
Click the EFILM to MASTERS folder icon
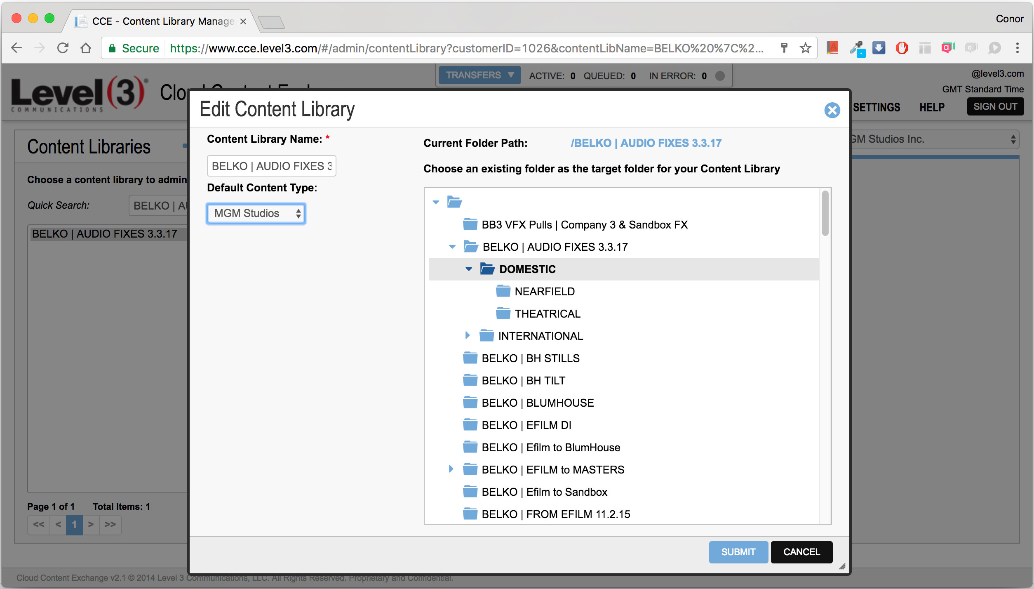tap(470, 469)
